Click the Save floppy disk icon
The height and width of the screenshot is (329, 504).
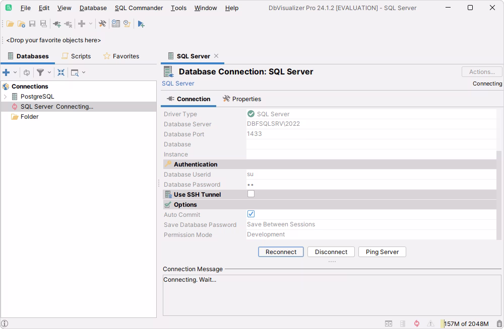pos(32,24)
